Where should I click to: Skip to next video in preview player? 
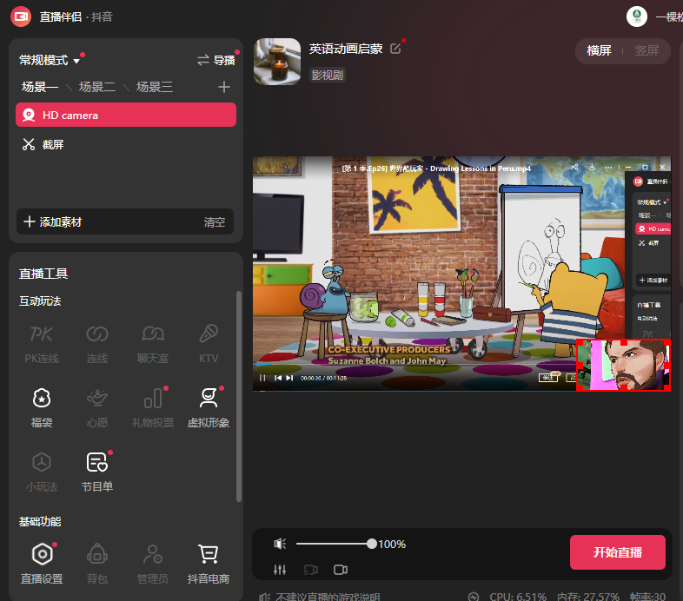click(289, 378)
